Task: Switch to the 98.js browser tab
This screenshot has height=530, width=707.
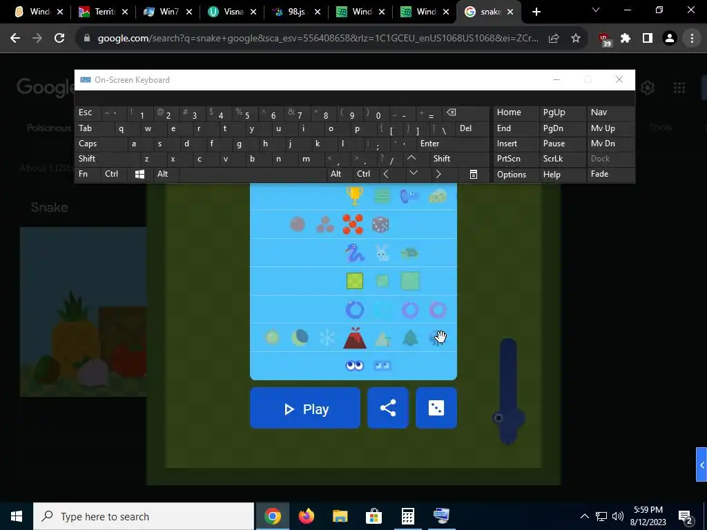Action: pos(297,12)
